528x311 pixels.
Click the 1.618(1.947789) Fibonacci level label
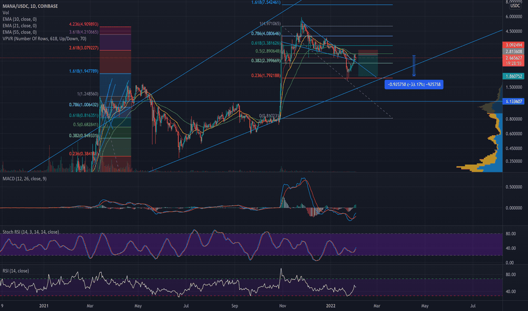[83, 71]
